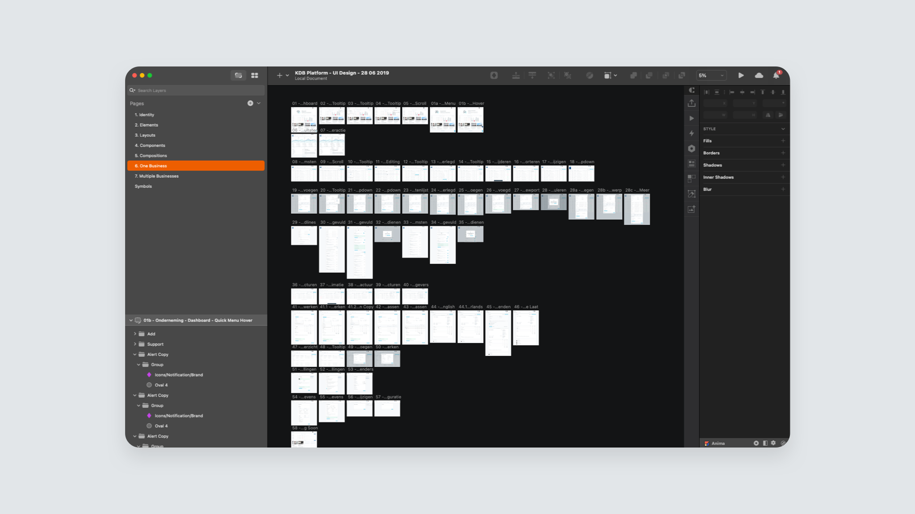This screenshot has height=514, width=915.
Task: Switch sidebar to layer list view
Action: pyautogui.click(x=239, y=75)
